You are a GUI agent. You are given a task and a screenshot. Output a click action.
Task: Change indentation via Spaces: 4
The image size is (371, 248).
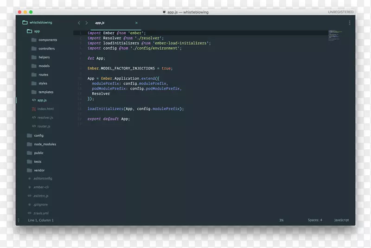point(315,220)
